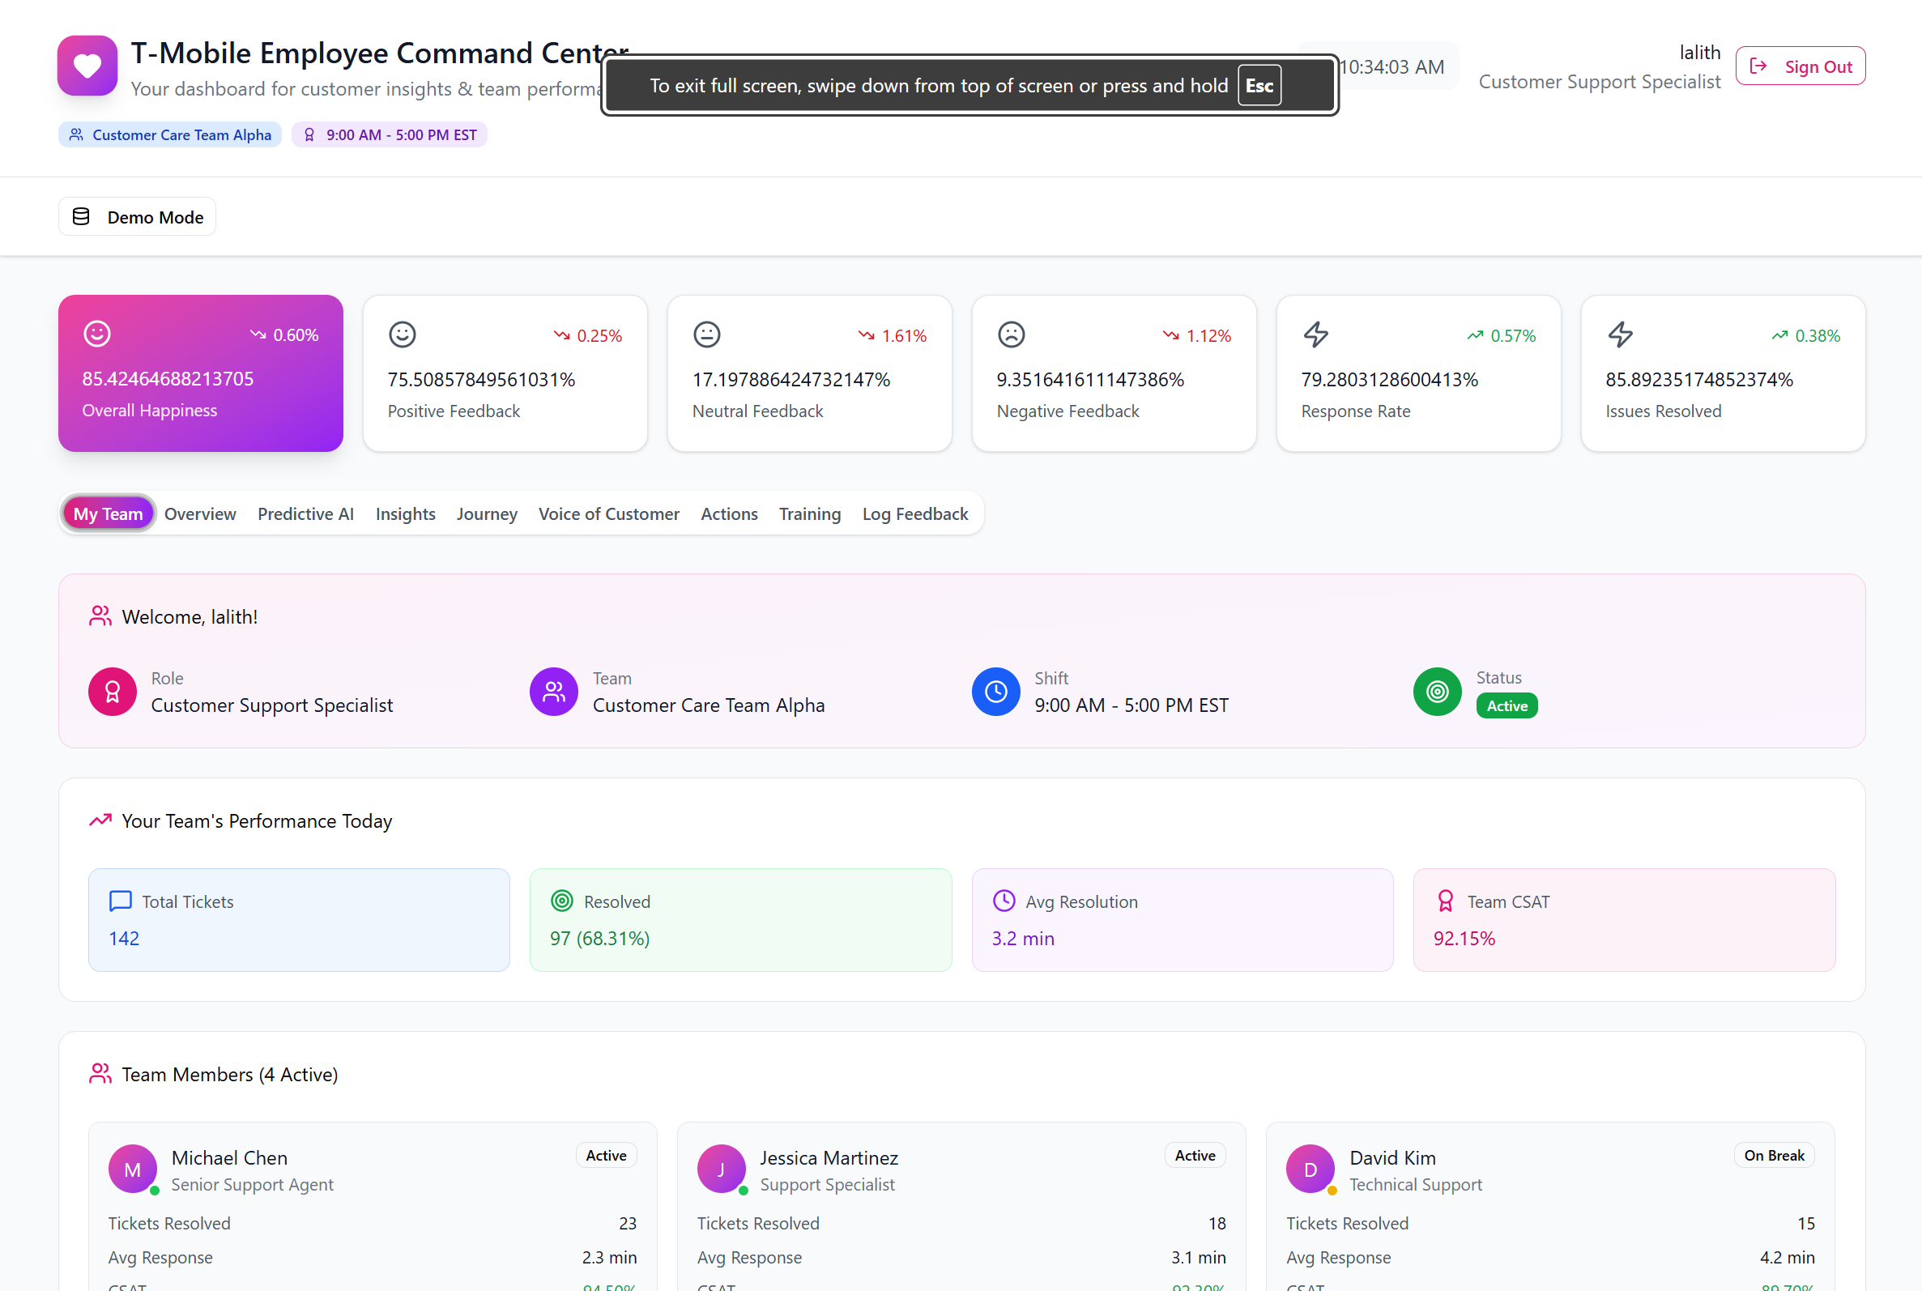Click David Kim's On Break badge
Screen dimensions: 1922x1291
point(1773,1155)
